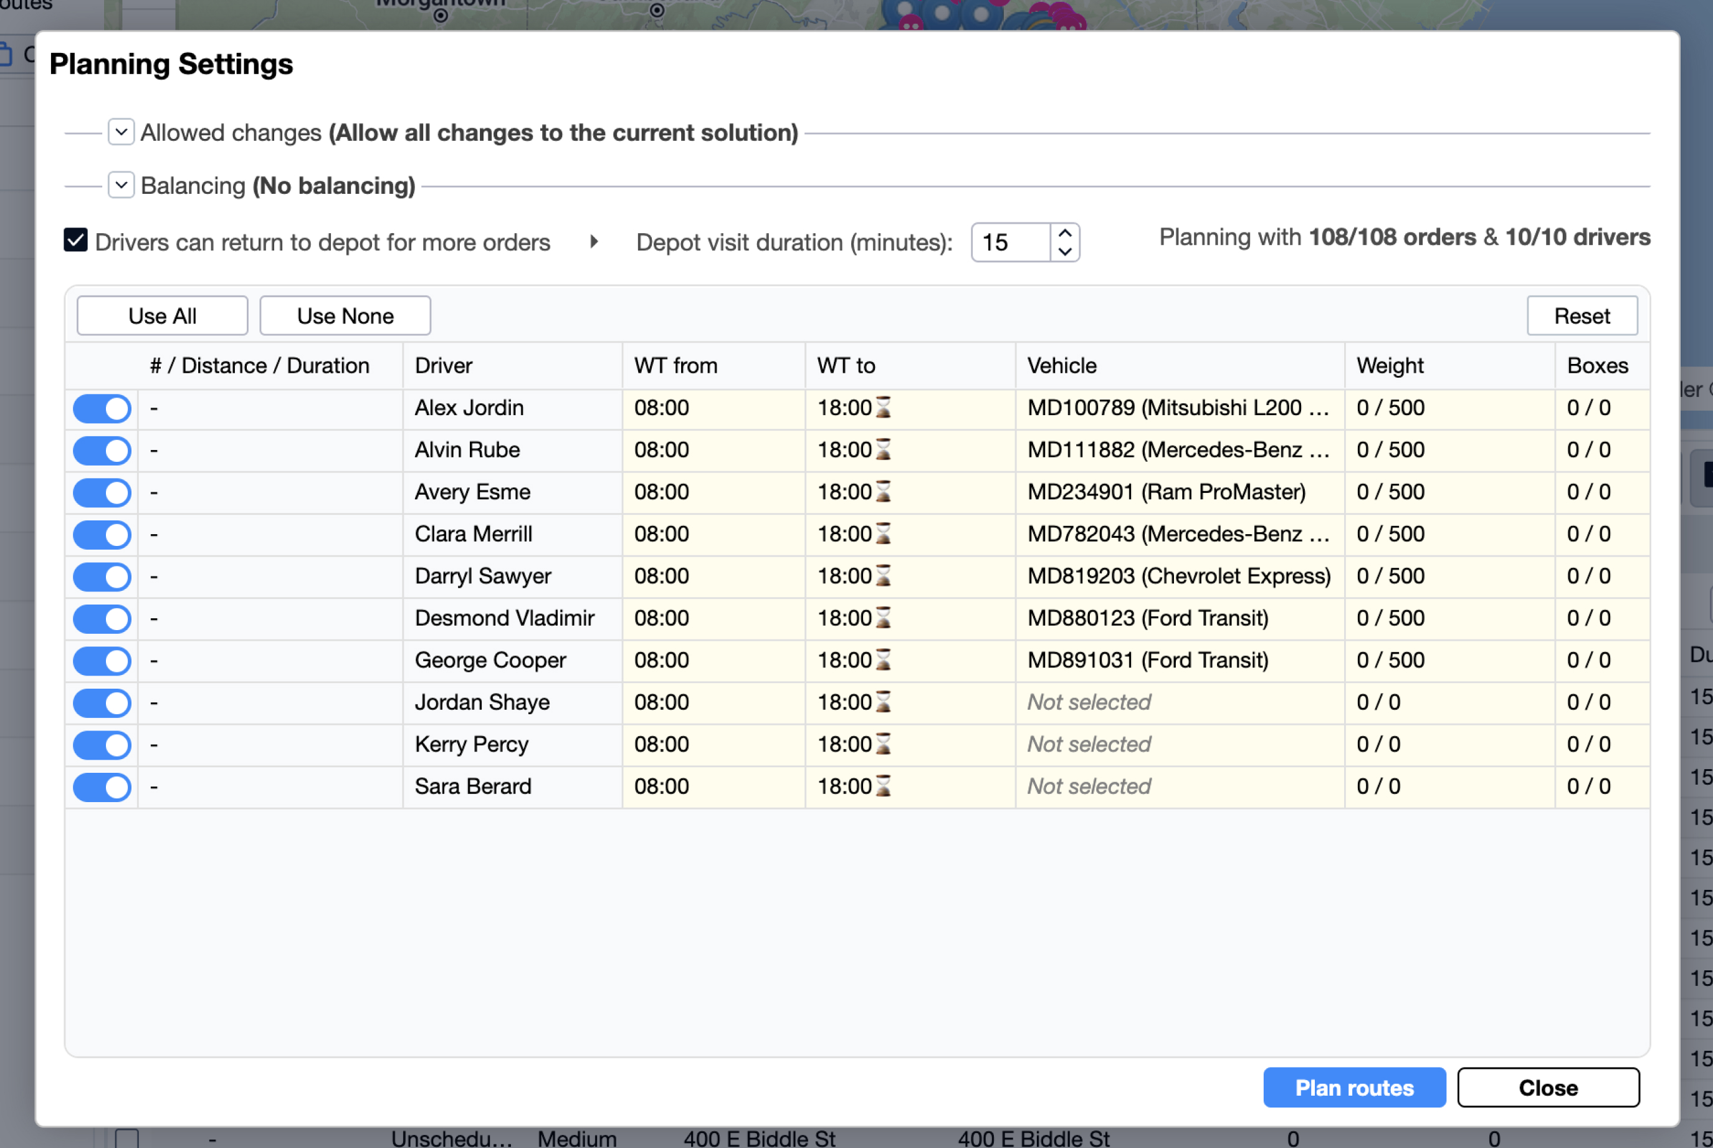Click the Boxes column header
The height and width of the screenshot is (1148, 1713).
point(1601,365)
